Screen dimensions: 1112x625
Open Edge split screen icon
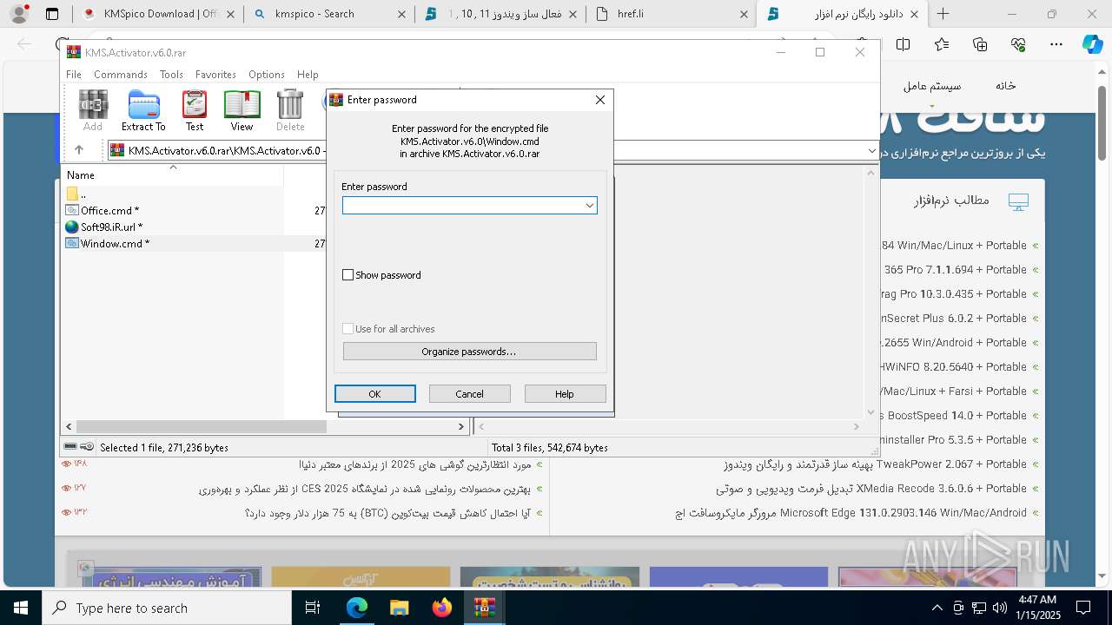[x=903, y=44]
